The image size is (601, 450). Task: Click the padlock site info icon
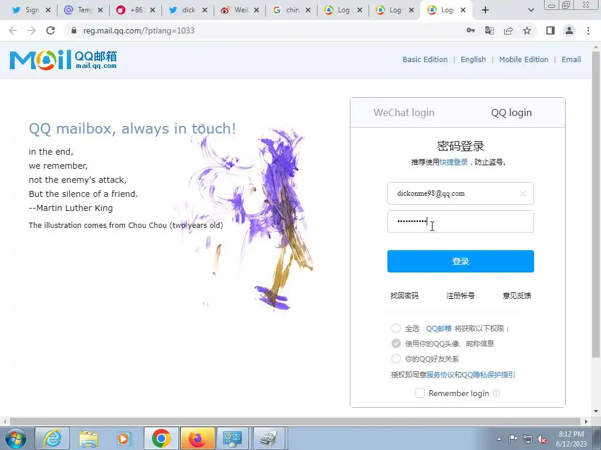[74, 30]
